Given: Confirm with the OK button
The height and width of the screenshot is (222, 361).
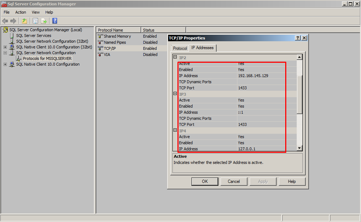Looking at the screenshot, I should coord(205,181).
